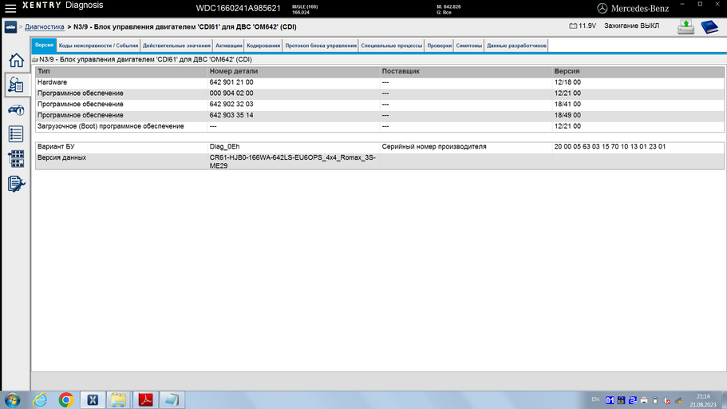Open the diagnosis stethoscope sidebar icon
Image resolution: width=727 pixels, height=409 pixels.
pos(16,85)
